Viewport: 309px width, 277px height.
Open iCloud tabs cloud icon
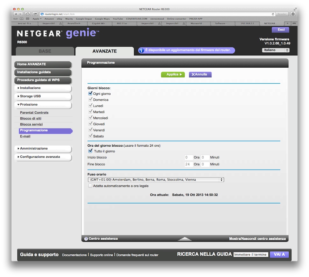(x=28, y=14)
